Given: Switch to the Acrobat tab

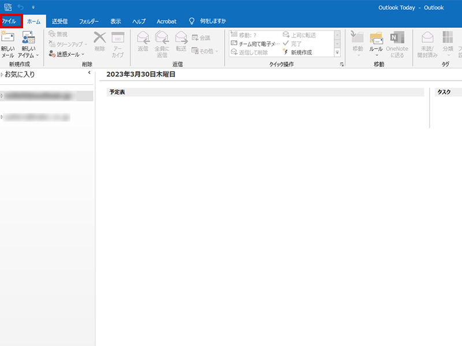Looking at the screenshot, I should tap(166, 21).
